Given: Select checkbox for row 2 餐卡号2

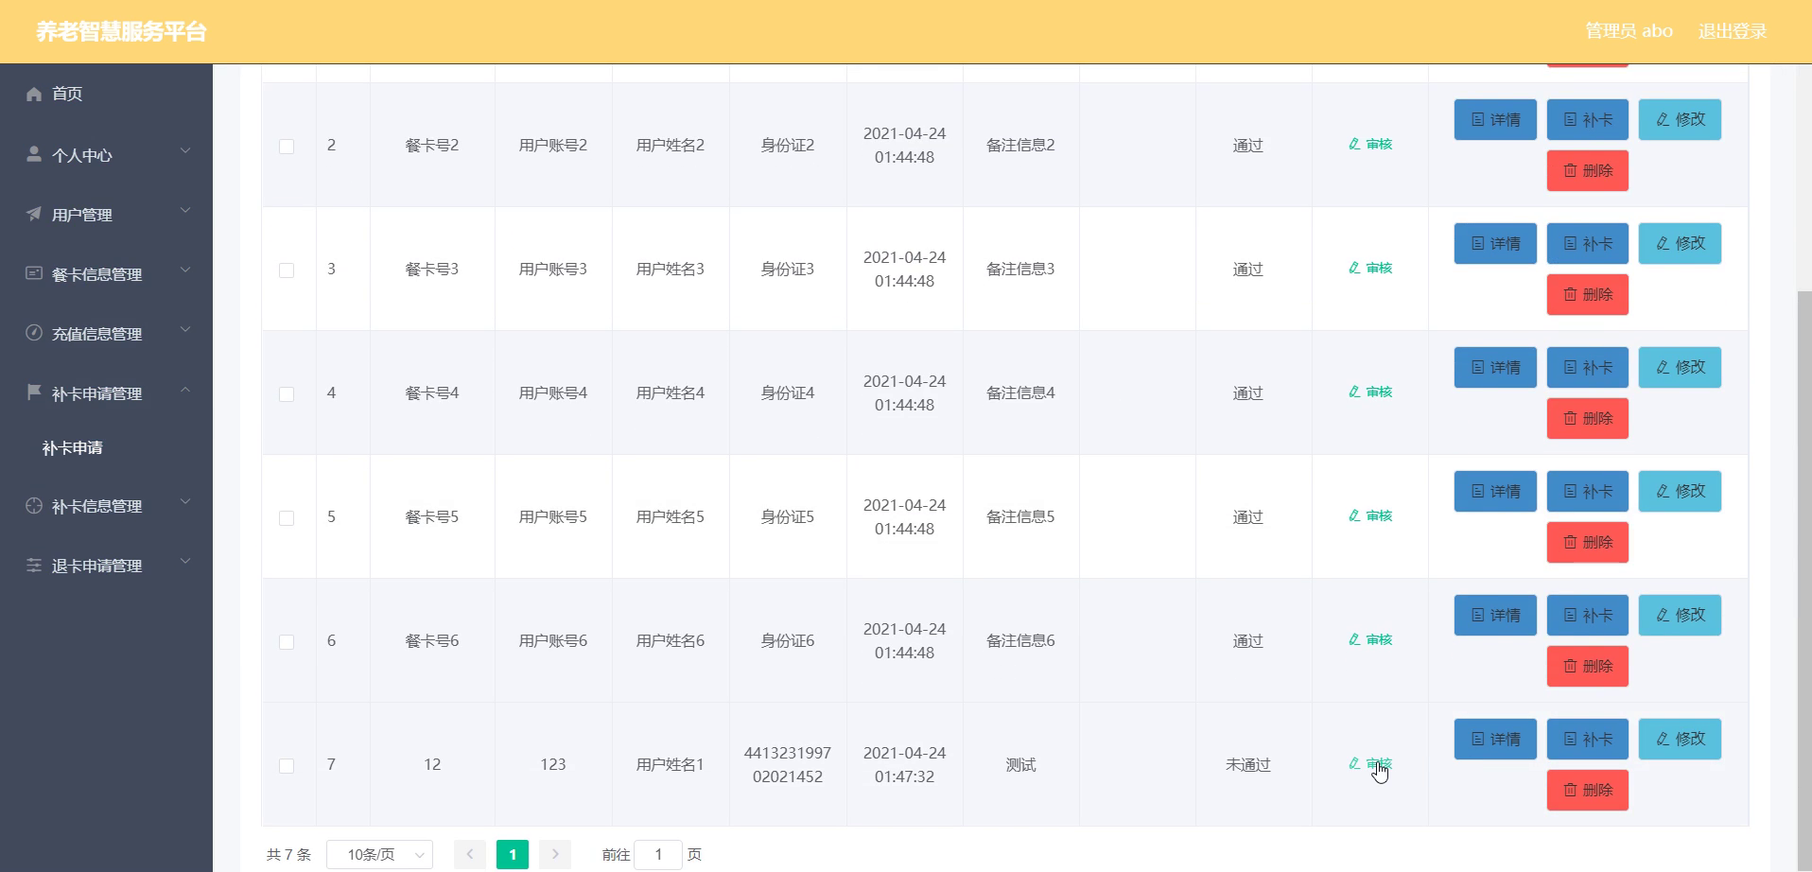Looking at the screenshot, I should (x=287, y=147).
